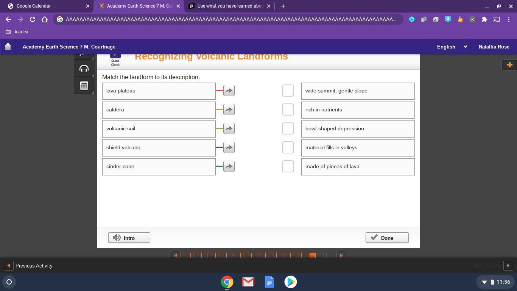Open Google Play Store from the shelf

coord(291,282)
